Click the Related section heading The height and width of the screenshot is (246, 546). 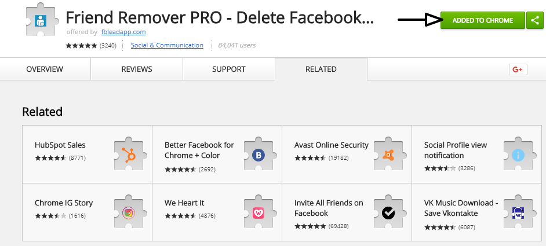click(x=42, y=112)
